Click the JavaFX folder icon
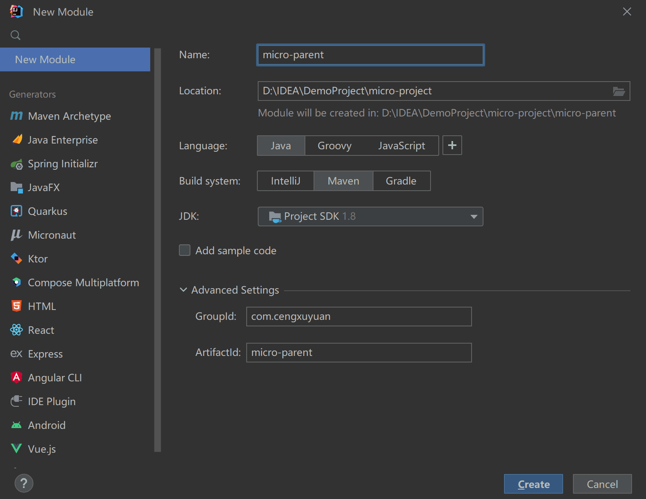This screenshot has height=499, width=646. click(x=17, y=187)
